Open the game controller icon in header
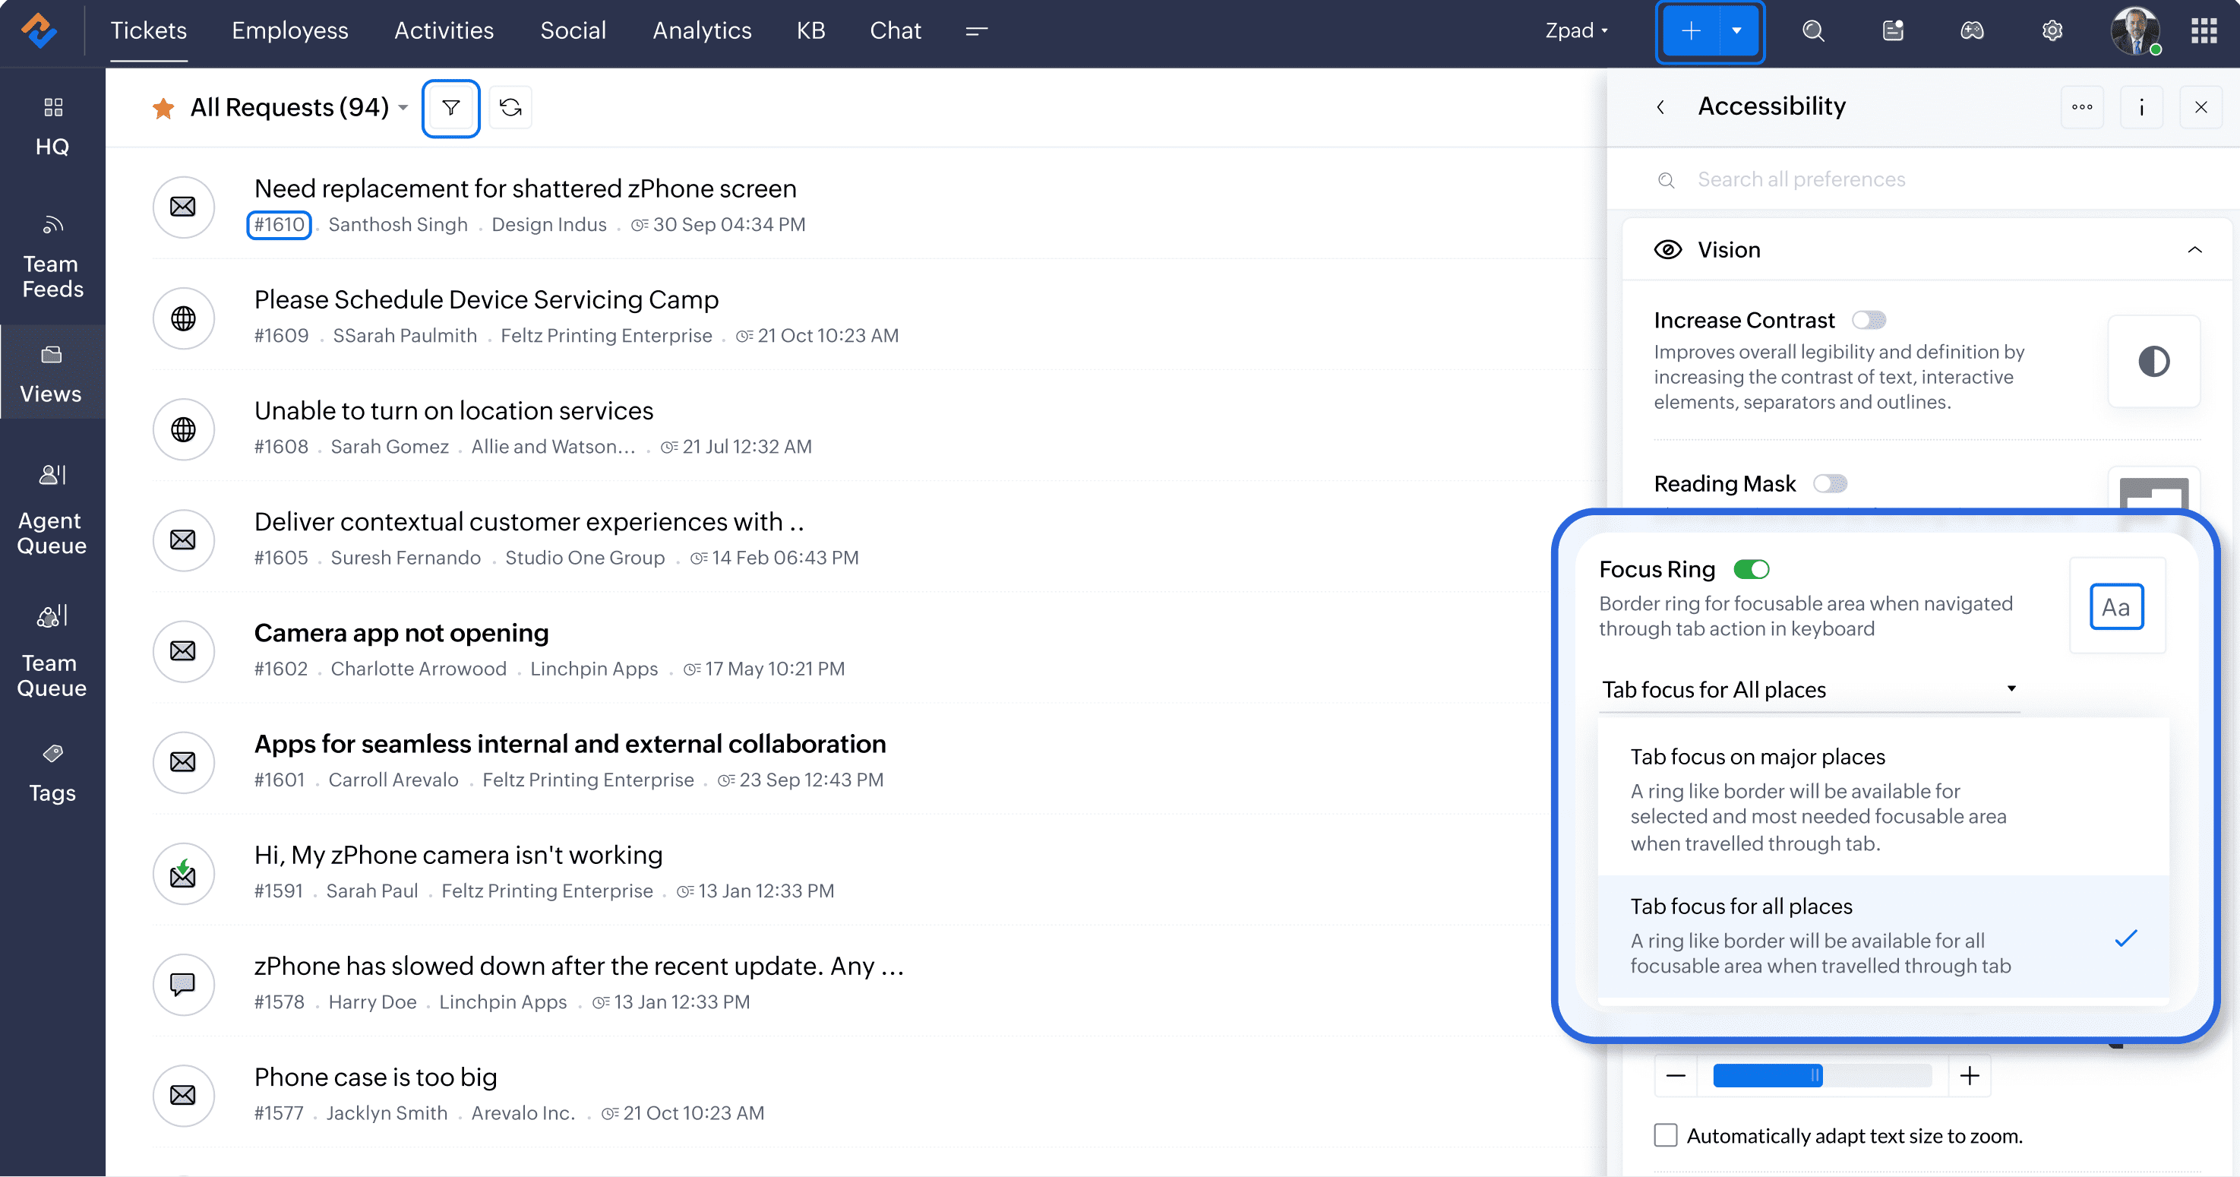 click(1971, 31)
